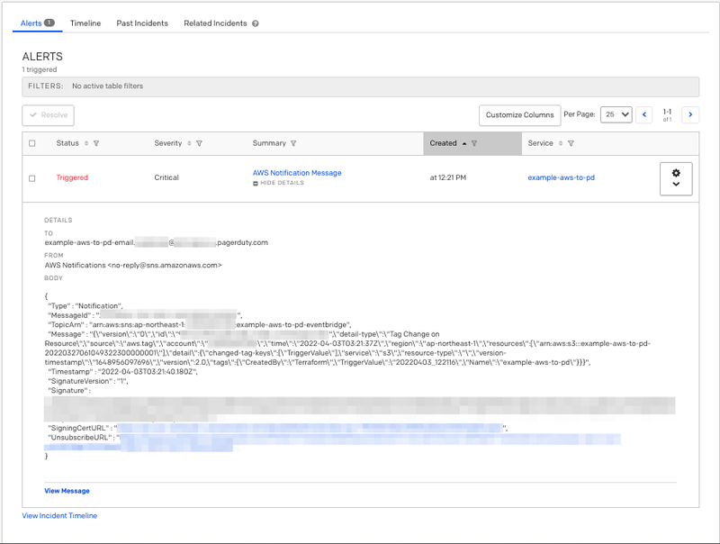
Task: Open Customize Columns
Action: point(520,115)
